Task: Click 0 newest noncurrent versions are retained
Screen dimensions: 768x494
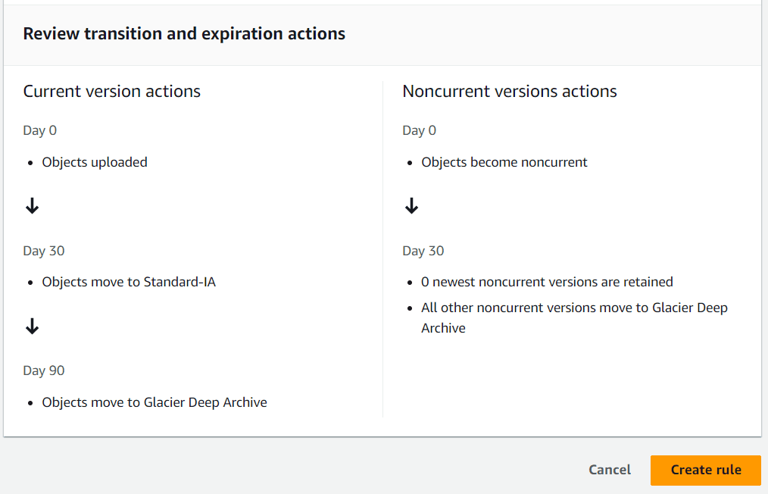Action: pos(547,283)
